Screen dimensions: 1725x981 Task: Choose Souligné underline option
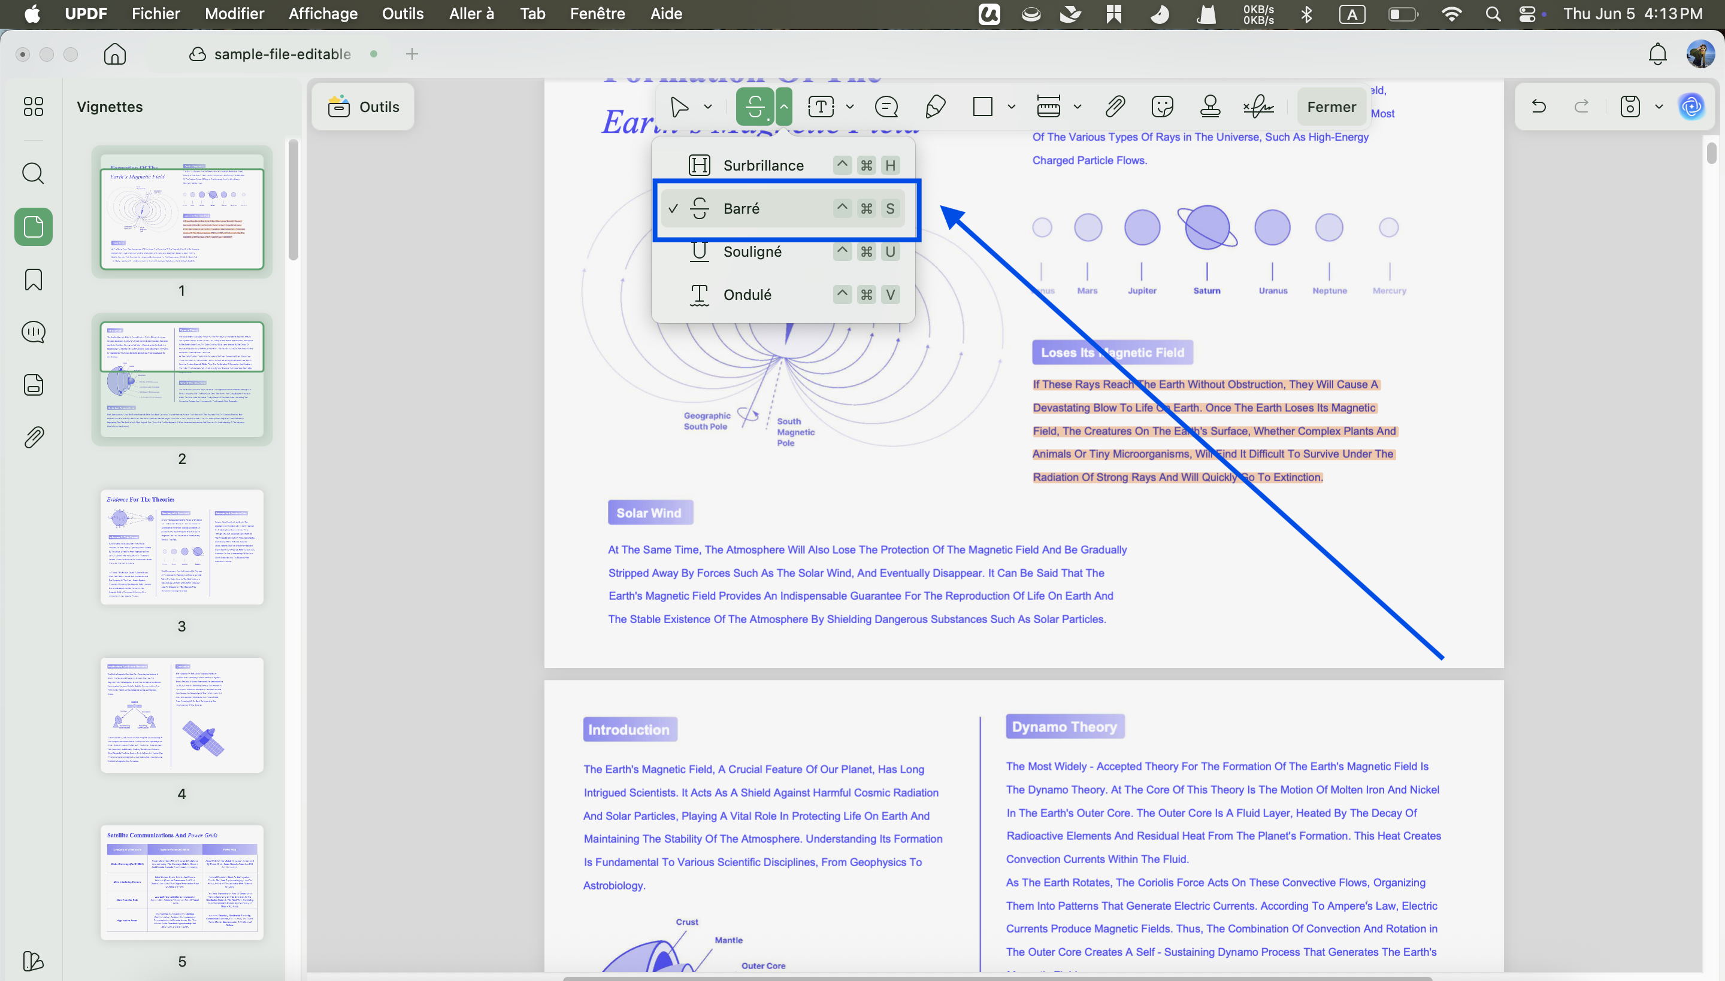point(783,251)
